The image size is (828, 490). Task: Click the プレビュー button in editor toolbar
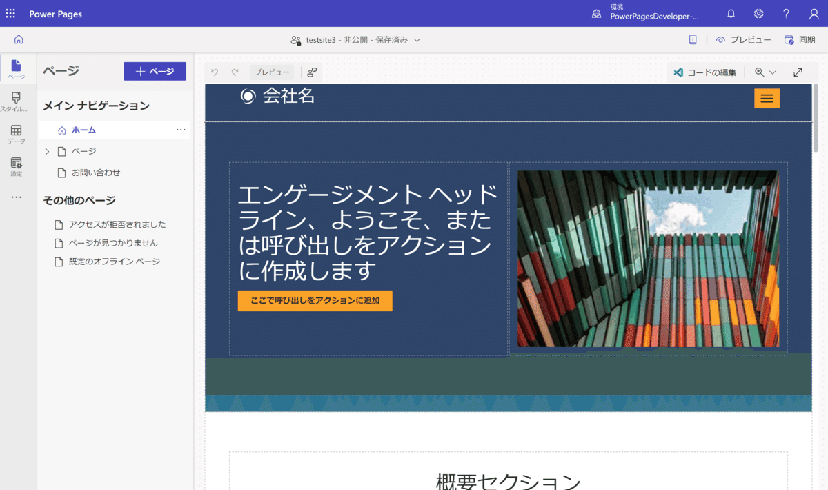(x=272, y=72)
